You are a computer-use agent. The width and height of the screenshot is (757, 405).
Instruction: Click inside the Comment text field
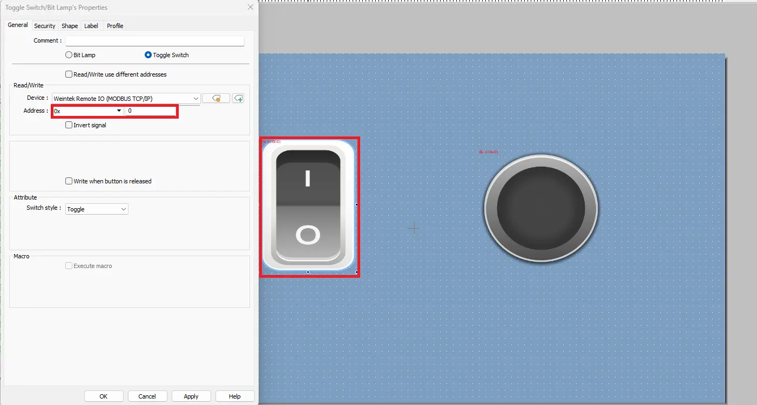tap(154, 40)
